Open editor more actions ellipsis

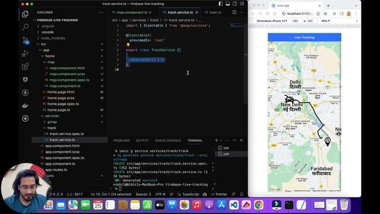coord(242,12)
